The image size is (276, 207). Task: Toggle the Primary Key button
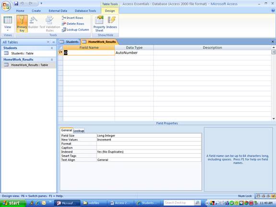coord(22,24)
